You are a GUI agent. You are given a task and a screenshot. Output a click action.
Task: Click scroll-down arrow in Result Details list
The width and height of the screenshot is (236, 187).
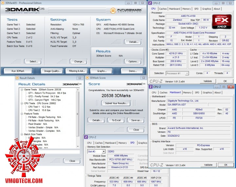[78, 146]
